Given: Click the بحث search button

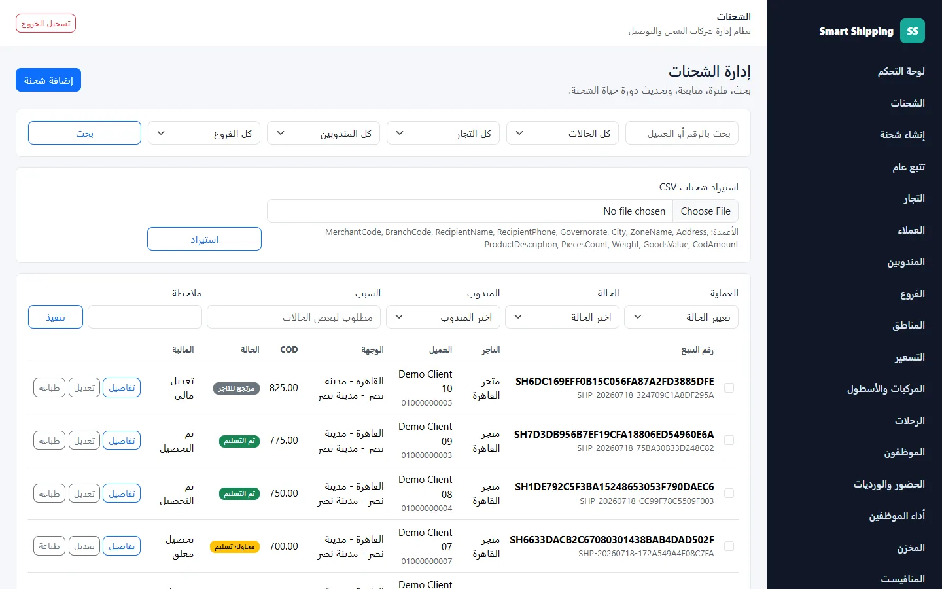Looking at the screenshot, I should pos(84,133).
